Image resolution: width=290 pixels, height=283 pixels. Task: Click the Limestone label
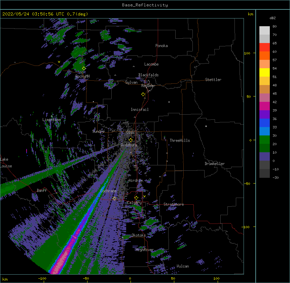(x=51, y=120)
